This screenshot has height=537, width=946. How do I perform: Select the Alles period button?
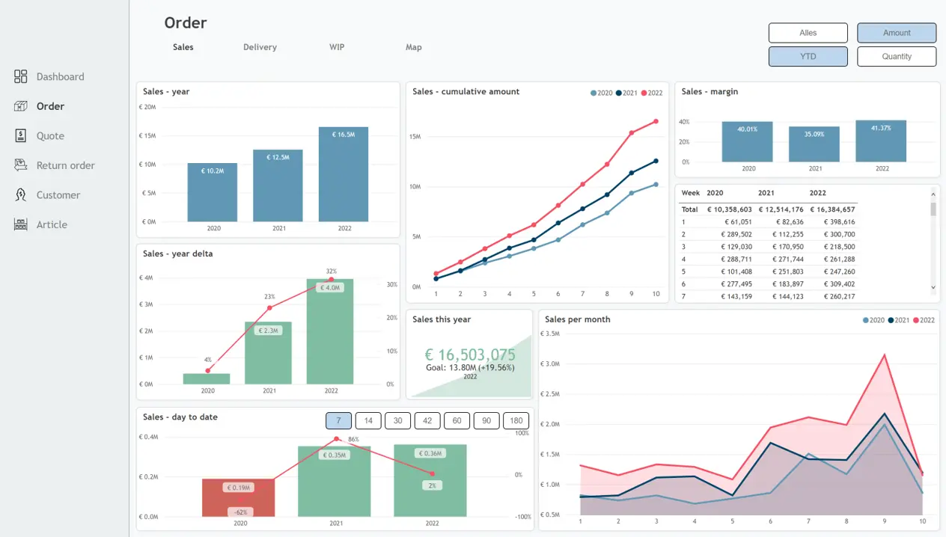click(x=808, y=33)
